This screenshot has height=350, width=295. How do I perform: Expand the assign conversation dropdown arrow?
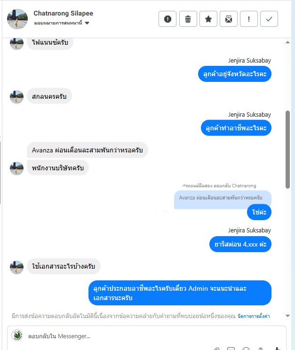click(87, 23)
